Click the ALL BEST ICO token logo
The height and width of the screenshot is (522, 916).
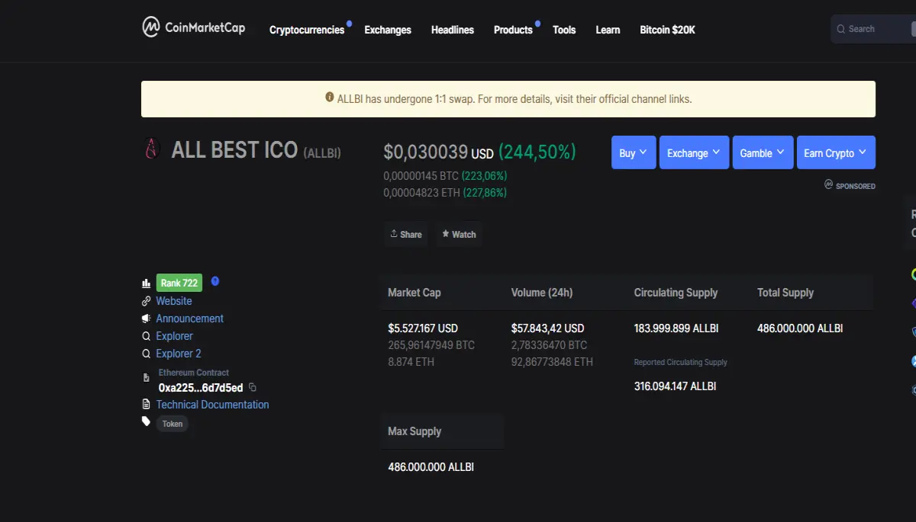(x=151, y=149)
